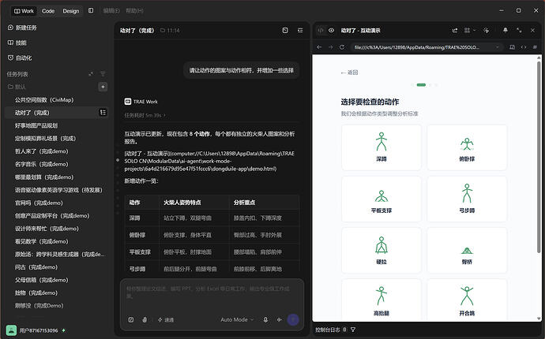Click the hash icon in browser toolbar
The width and height of the screenshot is (545, 339).
tap(535, 47)
